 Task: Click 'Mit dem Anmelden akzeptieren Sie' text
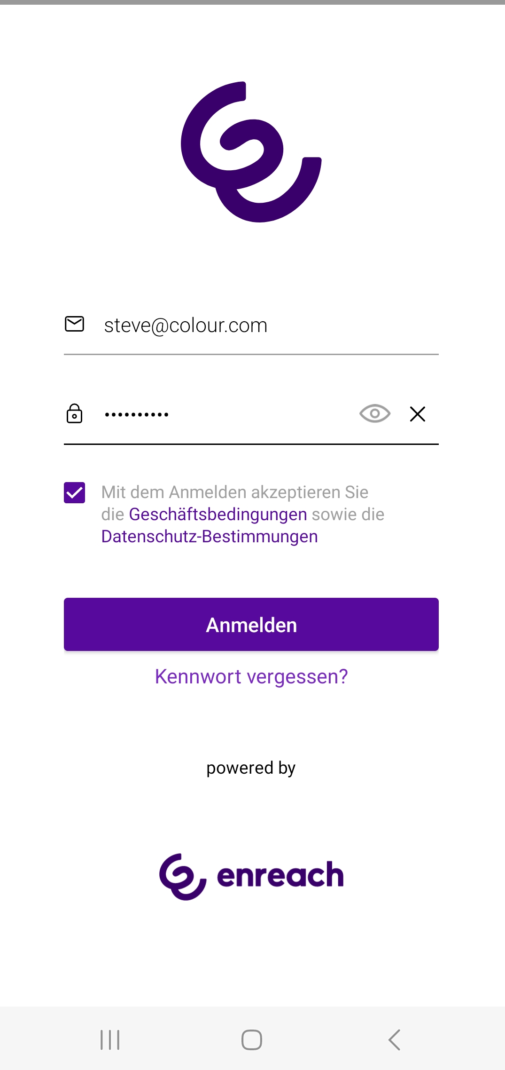click(x=235, y=492)
